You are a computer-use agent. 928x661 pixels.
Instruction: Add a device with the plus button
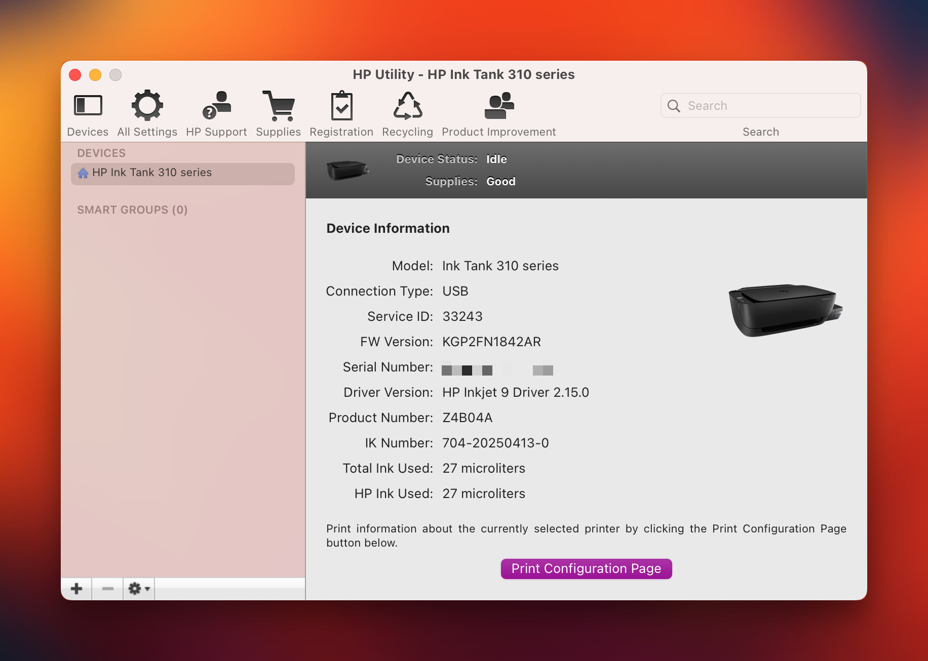(x=76, y=589)
